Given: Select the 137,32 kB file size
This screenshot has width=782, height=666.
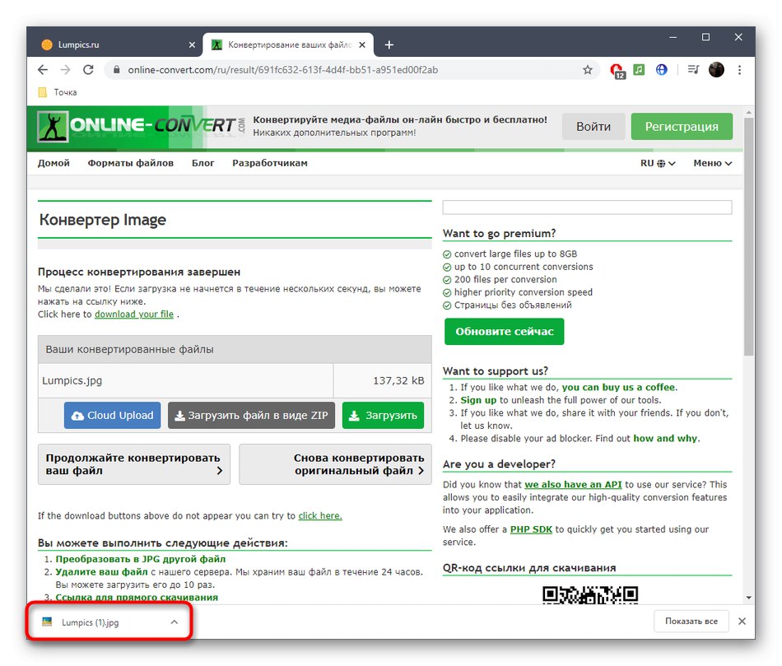Looking at the screenshot, I should point(398,381).
